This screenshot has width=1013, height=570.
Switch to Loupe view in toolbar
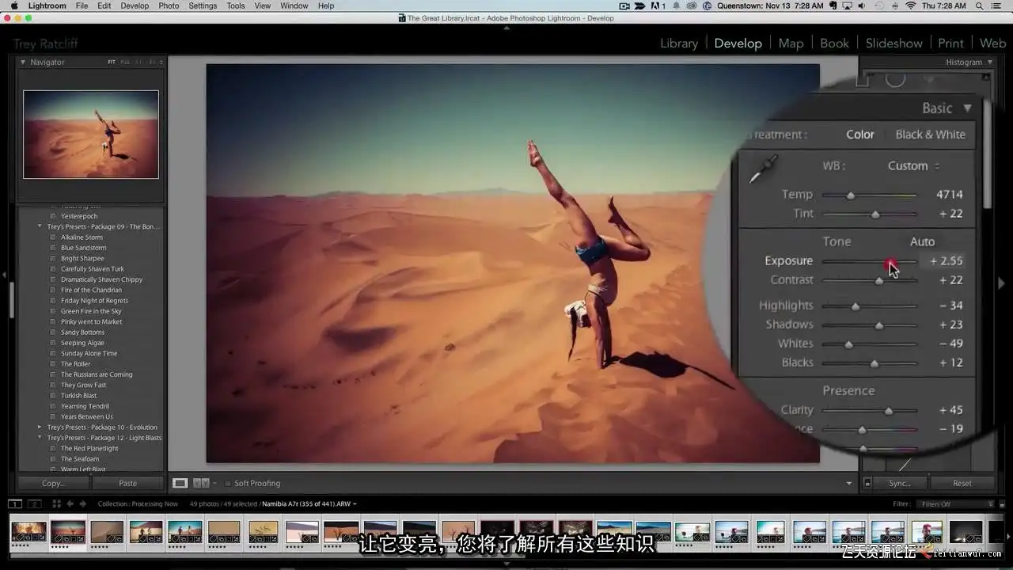click(x=180, y=483)
